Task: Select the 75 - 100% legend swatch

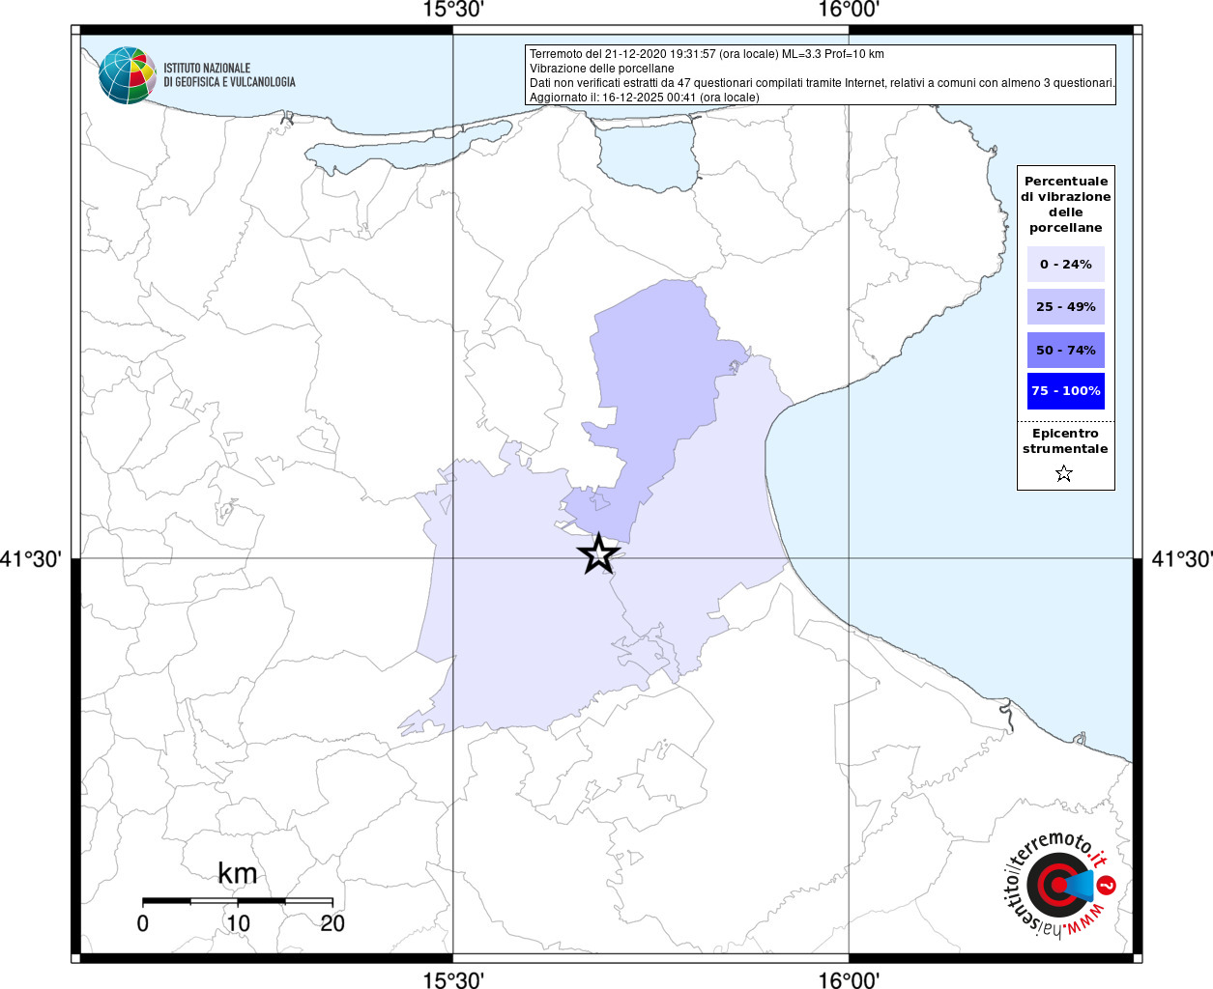Action: 1065,391
